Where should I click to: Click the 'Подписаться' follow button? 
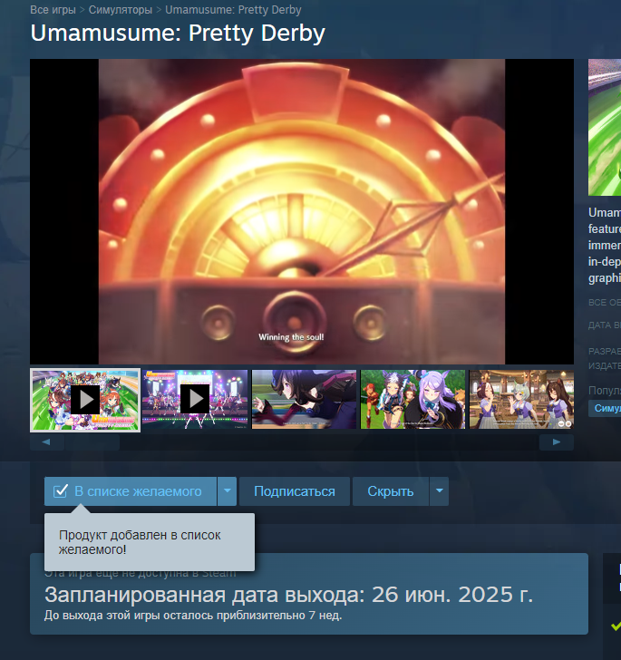tap(295, 491)
